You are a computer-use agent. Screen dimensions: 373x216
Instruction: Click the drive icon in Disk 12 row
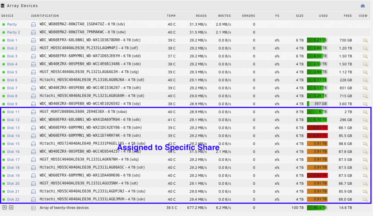(x=34, y=120)
